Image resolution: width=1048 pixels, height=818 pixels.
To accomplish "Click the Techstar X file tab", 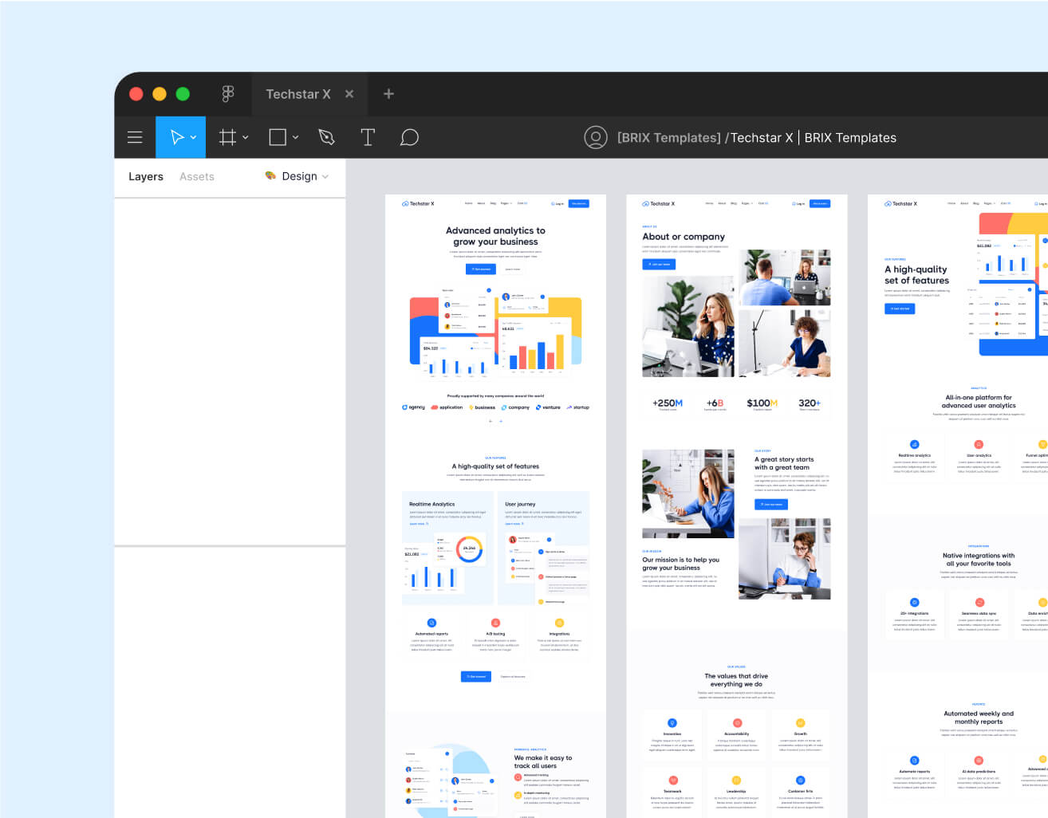I will [x=298, y=93].
